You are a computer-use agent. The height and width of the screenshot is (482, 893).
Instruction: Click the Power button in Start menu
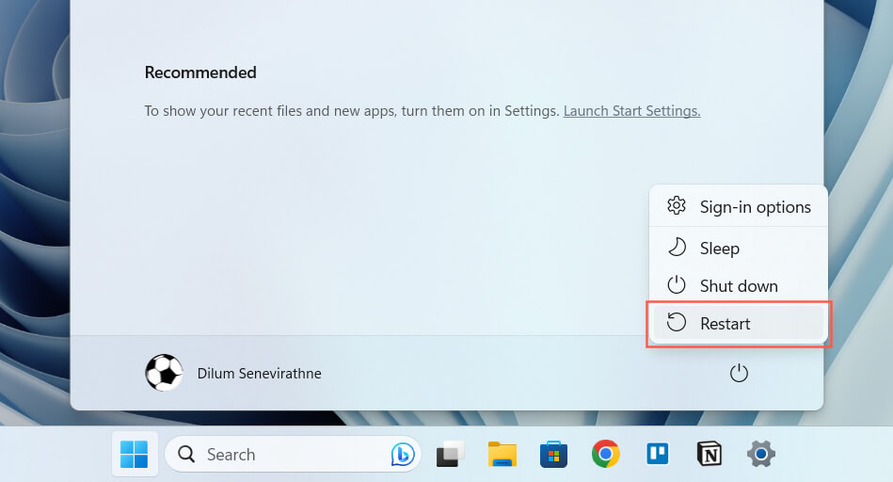(739, 374)
